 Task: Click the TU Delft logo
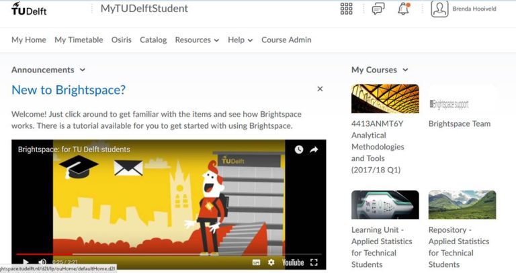29,9
